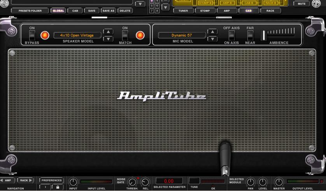
Task: Select next speaker model with up arrow
Action: point(108,32)
